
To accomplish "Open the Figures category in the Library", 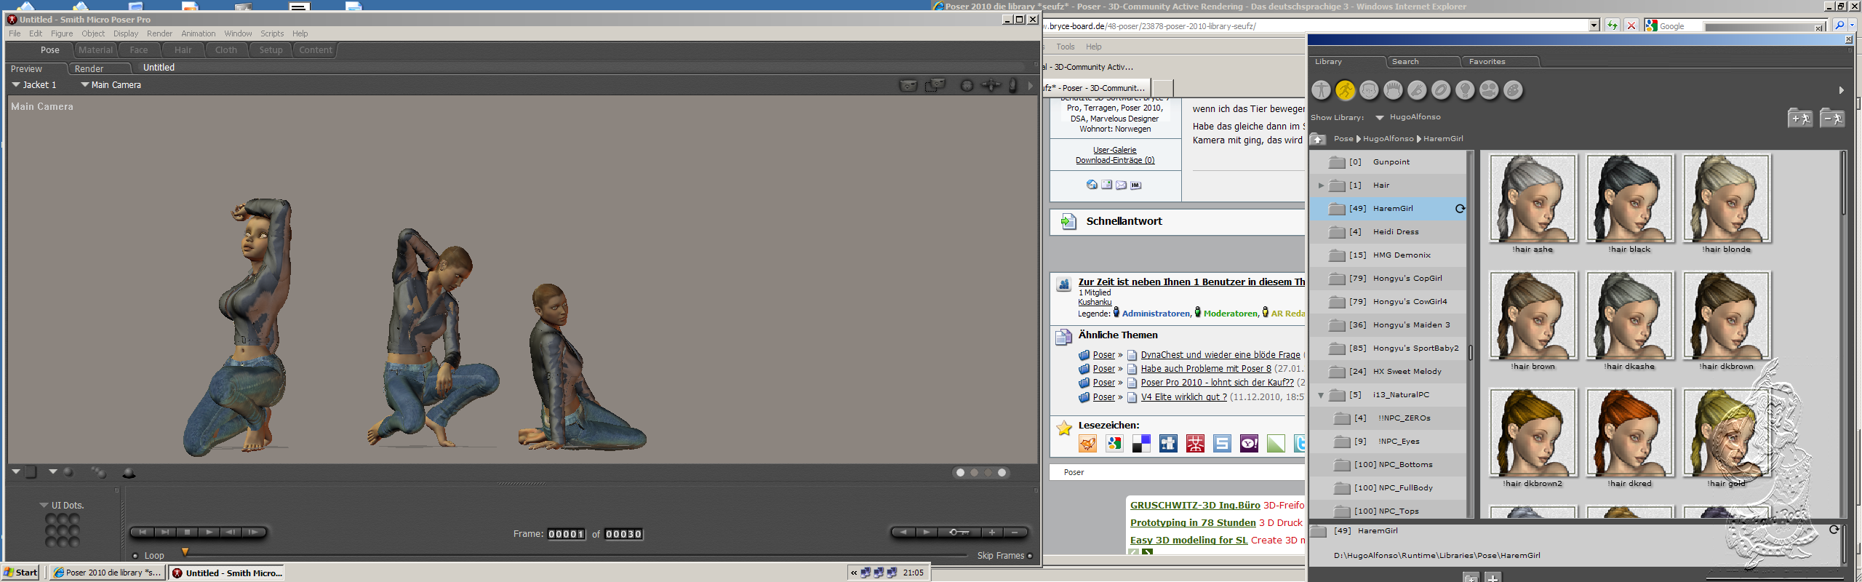I will [1321, 90].
